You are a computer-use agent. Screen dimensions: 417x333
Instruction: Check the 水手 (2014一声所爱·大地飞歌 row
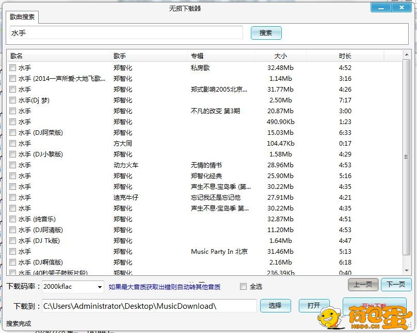pyautogui.click(x=12, y=78)
